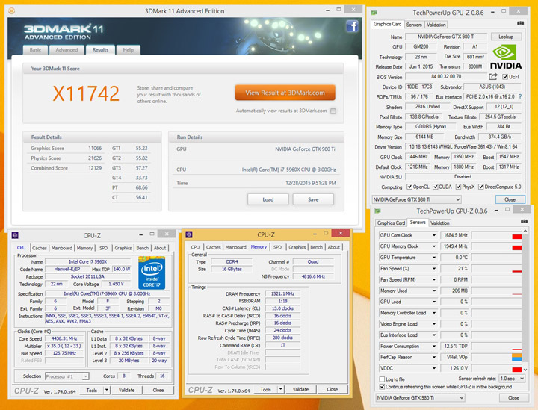
Task: Expand the GPU Memory Clock sensor dropdown
Action: (434, 246)
